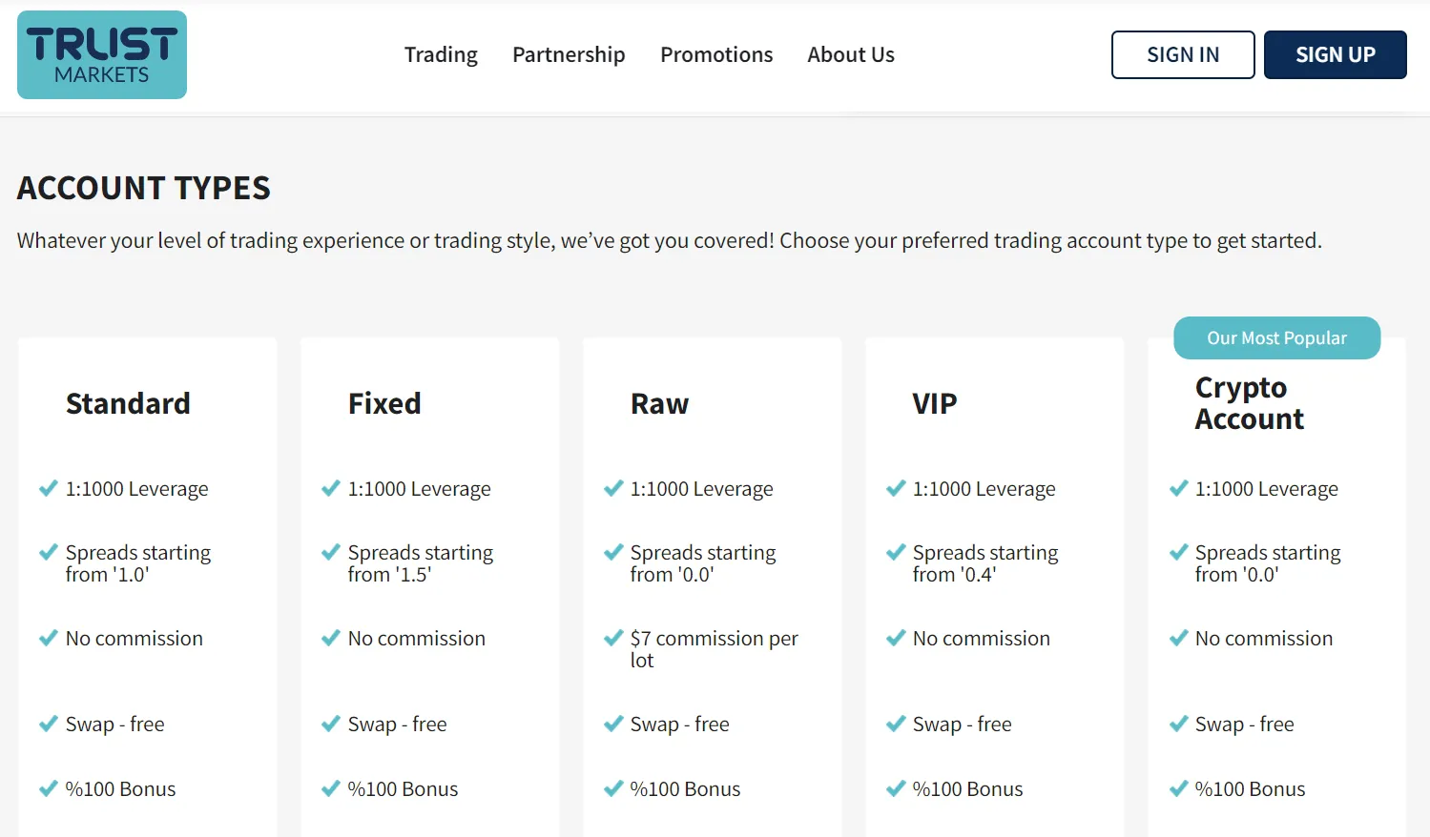This screenshot has height=837, width=1430.
Task: Click checkmark beside Spreads starting from '1.5'
Action: click(x=331, y=552)
